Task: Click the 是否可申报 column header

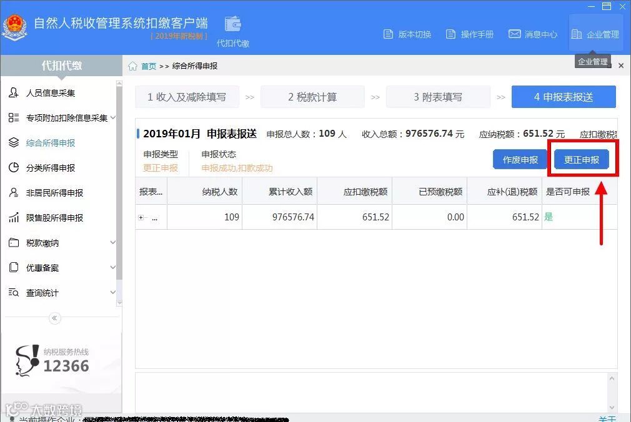Action: point(579,192)
